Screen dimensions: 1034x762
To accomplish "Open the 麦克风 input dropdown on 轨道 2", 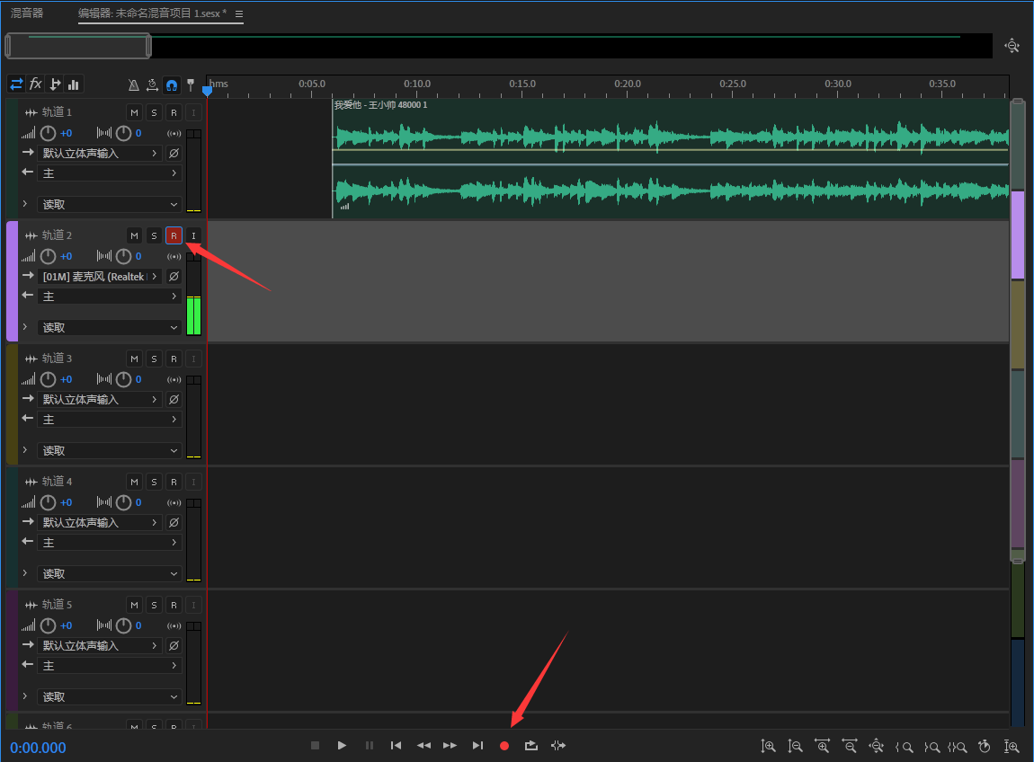I will [100, 277].
